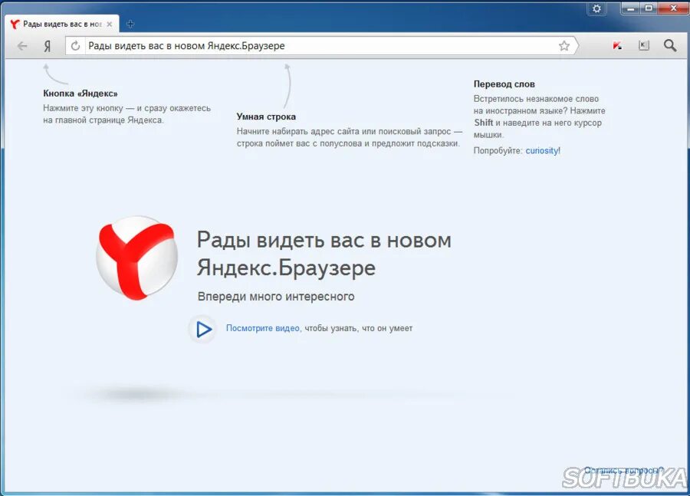
Task: Open Yandex home via the Я button
Action: tap(48, 46)
